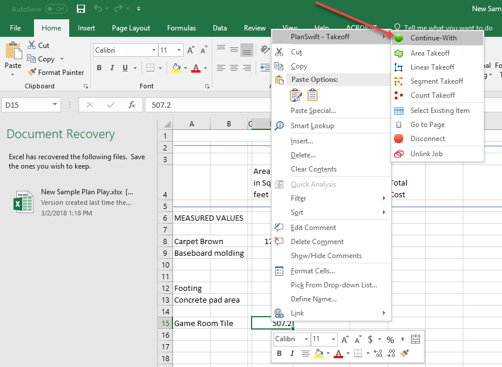Screen dimensions: 502x367
Task: Click the Save icon in quick access toolbar
Action: click(x=81, y=9)
